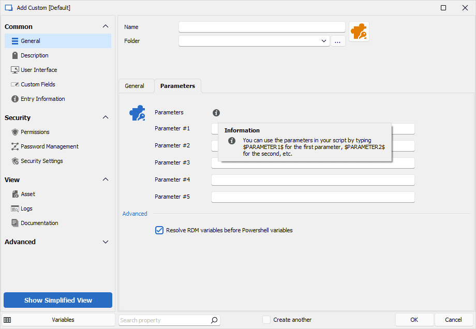The image size is (476, 329).
Task: Collapse the Common section
Action: [x=106, y=26]
